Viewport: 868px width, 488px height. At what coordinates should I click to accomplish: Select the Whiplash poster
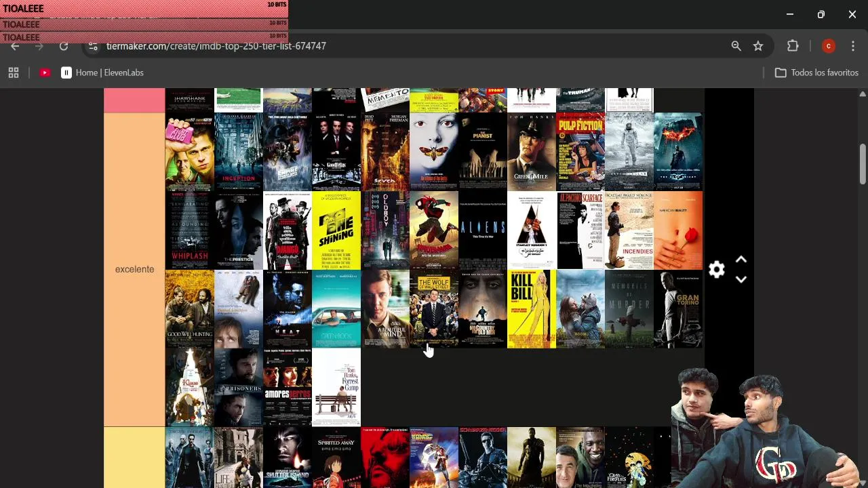189,230
